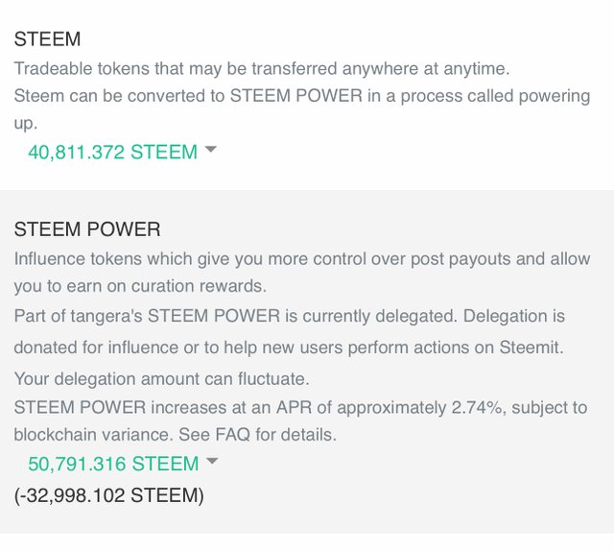Click the delegated amount (-32,998.102 STEEM)
This screenshot has height=552, width=614.
(108, 495)
